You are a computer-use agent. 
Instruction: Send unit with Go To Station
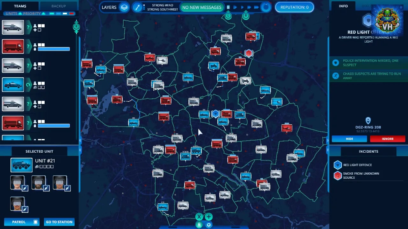(x=59, y=222)
